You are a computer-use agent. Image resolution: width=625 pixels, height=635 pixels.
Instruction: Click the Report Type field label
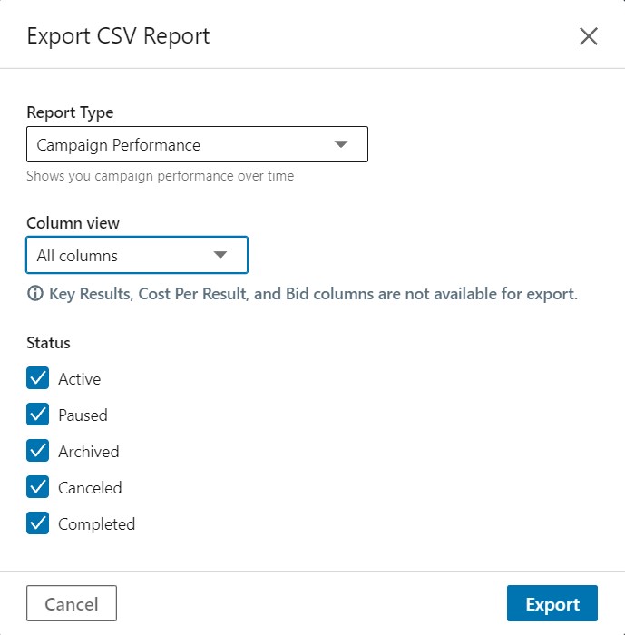(70, 112)
